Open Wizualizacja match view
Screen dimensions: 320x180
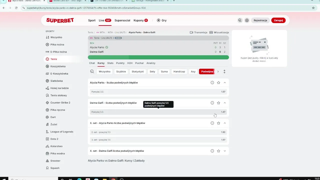point(219,32)
